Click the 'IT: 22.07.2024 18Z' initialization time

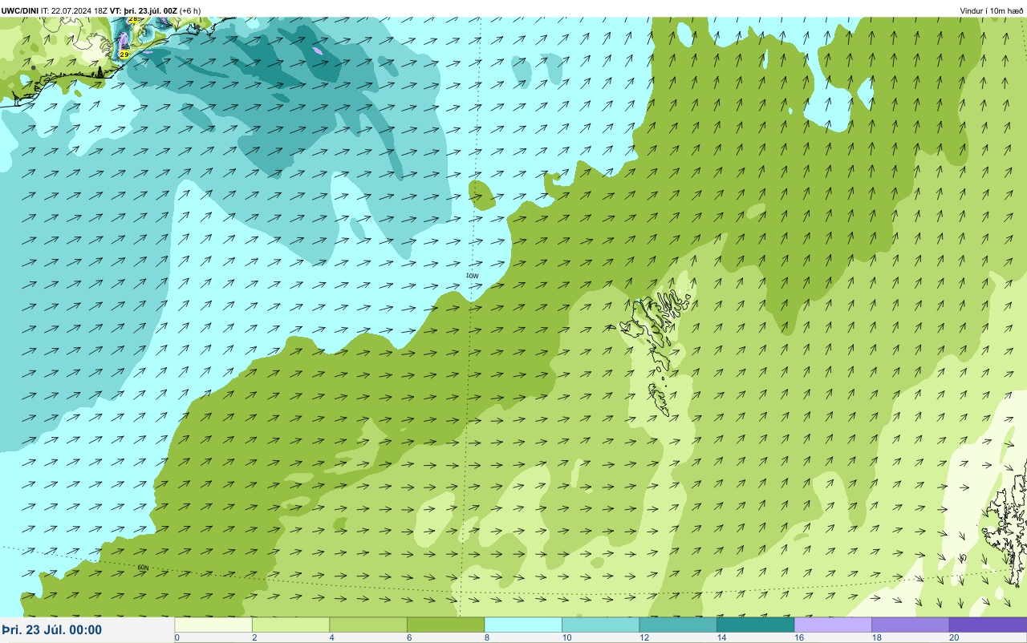pyautogui.click(x=75, y=10)
